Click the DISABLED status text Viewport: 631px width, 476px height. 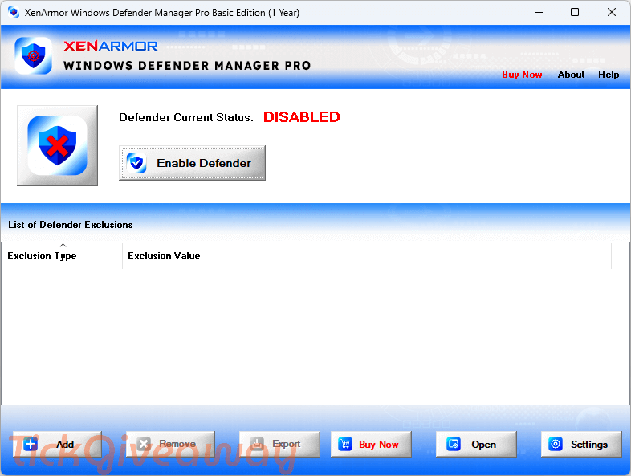point(301,117)
